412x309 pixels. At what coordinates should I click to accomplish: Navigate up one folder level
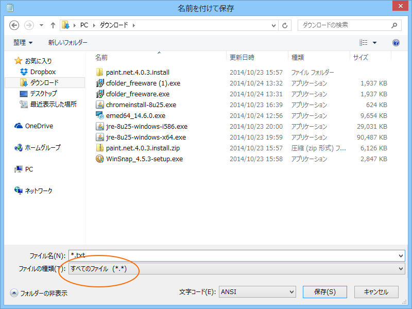pyautogui.click(x=53, y=25)
